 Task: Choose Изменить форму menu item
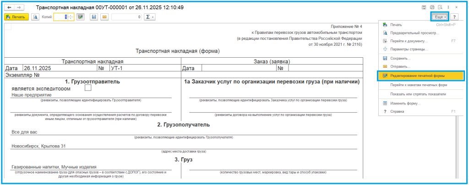point(421,103)
